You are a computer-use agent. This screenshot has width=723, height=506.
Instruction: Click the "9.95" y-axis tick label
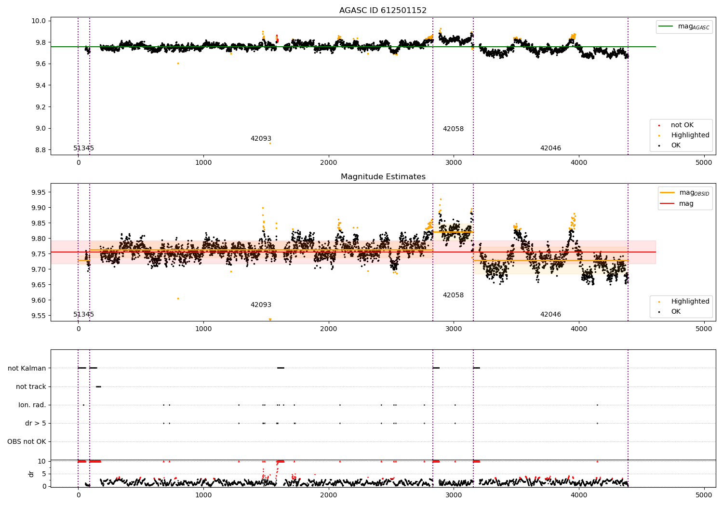point(39,193)
